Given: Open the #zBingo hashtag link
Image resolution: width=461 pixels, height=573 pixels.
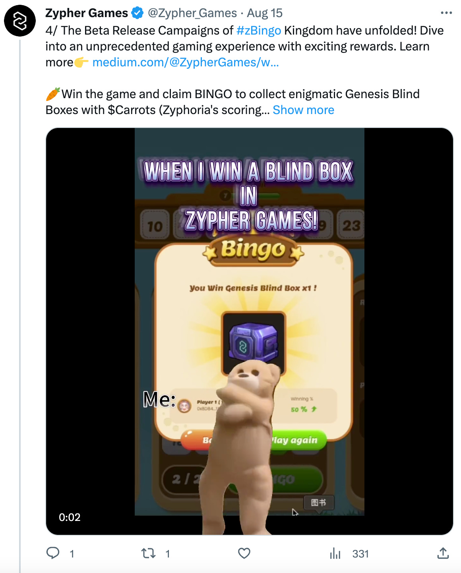Looking at the screenshot, I should click(x=259, y=31).
